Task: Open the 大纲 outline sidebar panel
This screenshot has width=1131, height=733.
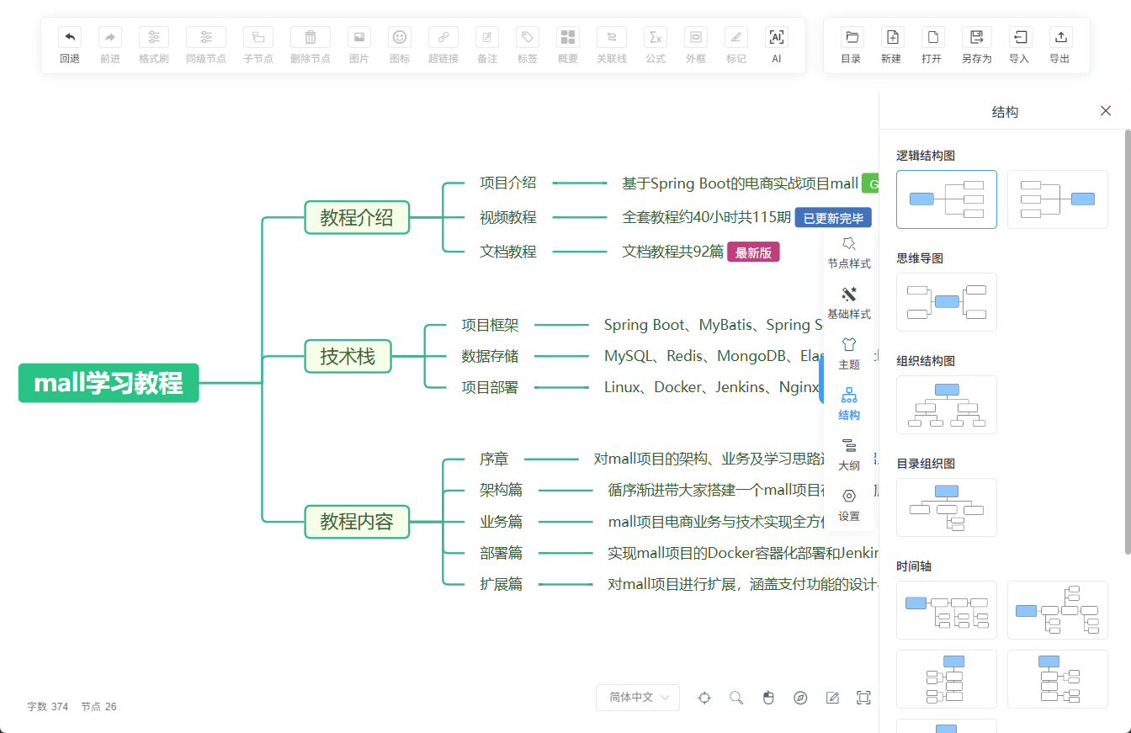Action: (x=849, y=454)
